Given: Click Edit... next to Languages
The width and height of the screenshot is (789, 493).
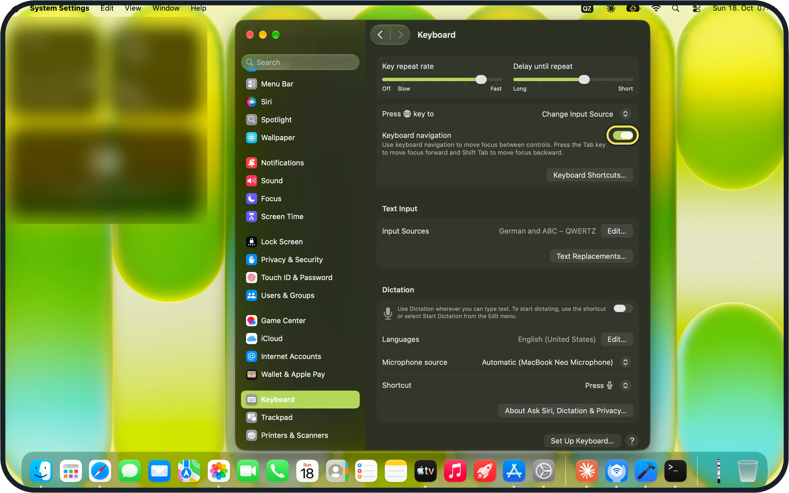Looking at the screenshot, I should coord(617,339).
